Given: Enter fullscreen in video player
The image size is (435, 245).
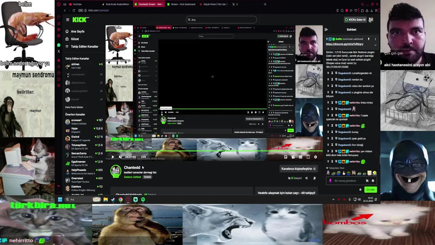Looking at the screenshot, I should pos(308,157).
